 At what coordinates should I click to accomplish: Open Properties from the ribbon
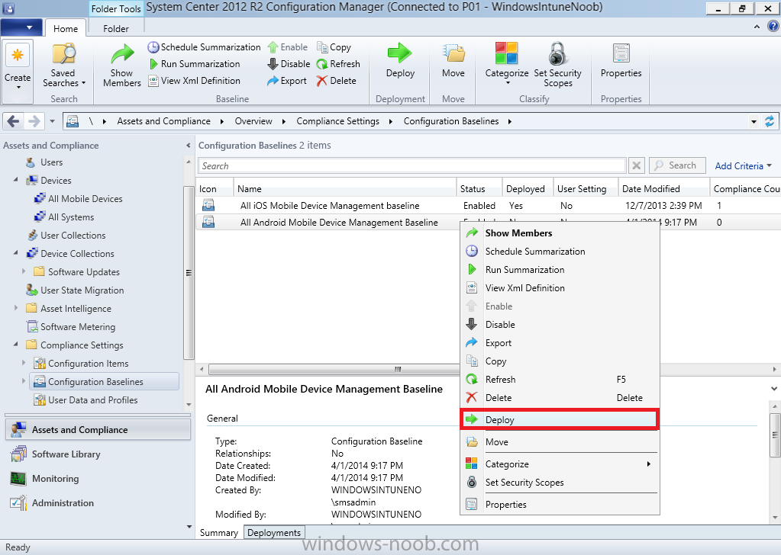pyautogui.click(x=621, y=61)
